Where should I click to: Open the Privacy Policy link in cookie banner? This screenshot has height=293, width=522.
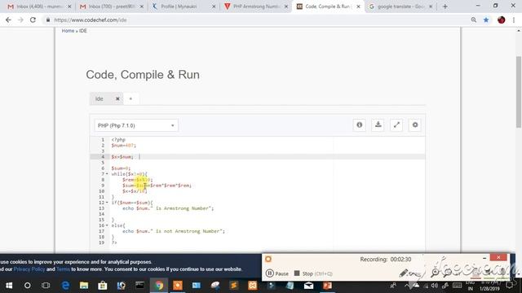pos(29,269)
